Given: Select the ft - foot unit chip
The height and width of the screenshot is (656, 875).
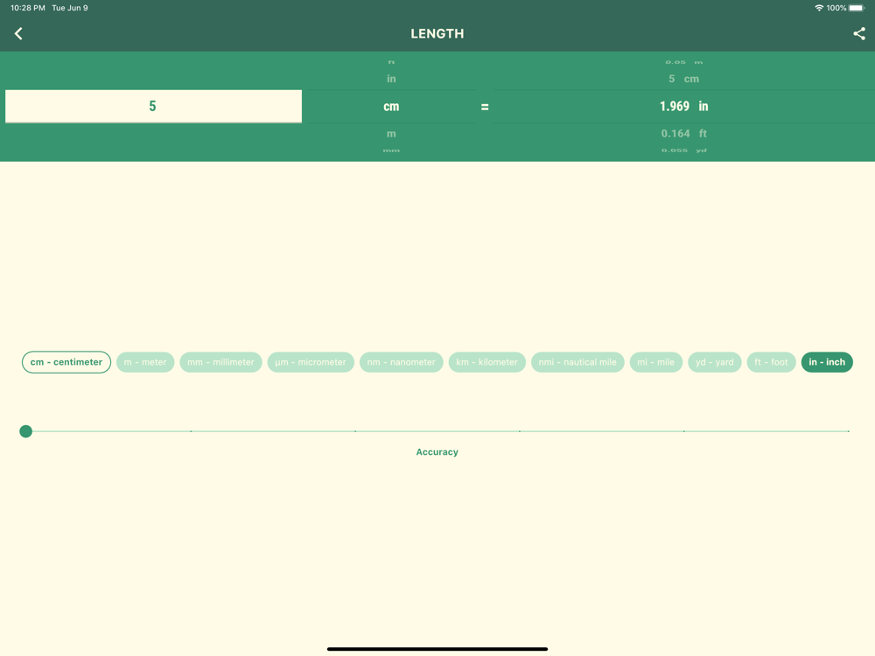Looking at the screenshot, I should coord(771,362).
